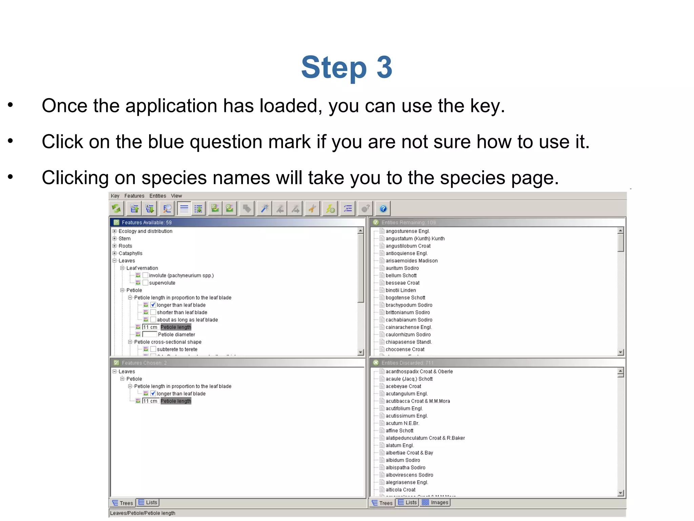Click image icon beside involute (pachyneurium spp.)
The width and height of the screenshot is (694, 521).
[138, 275]
